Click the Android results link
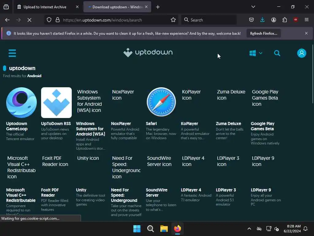This screenshot has height=236, width=314. pyautogui.click(x=34, y=76)
